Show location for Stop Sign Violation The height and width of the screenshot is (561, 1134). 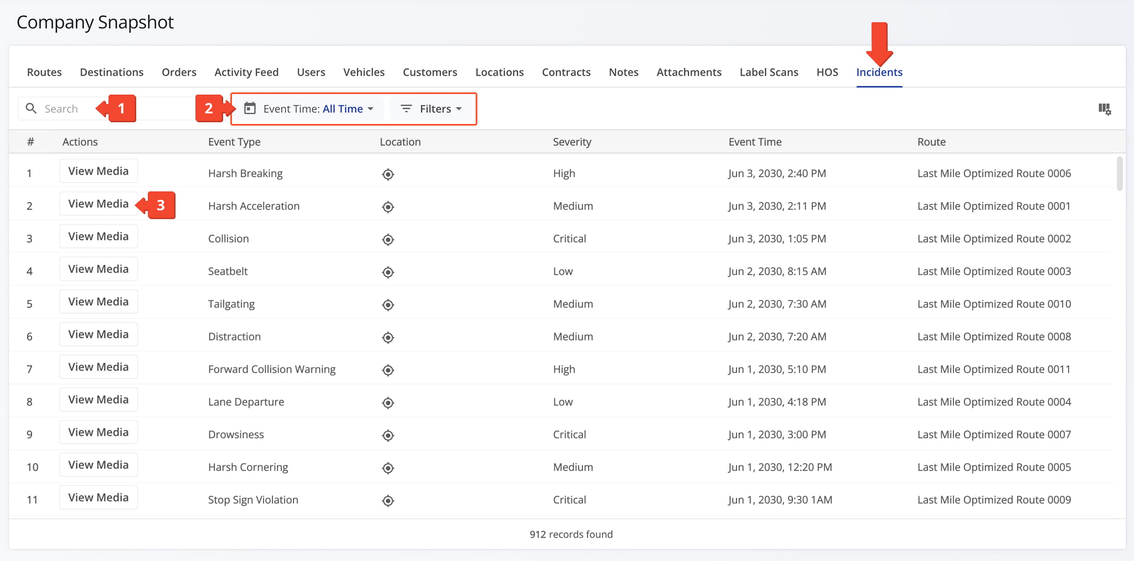click(388, 501)
